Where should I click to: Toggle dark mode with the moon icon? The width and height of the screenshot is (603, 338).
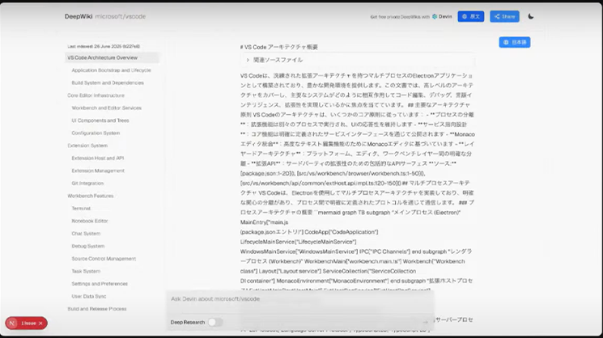(531, 16)
